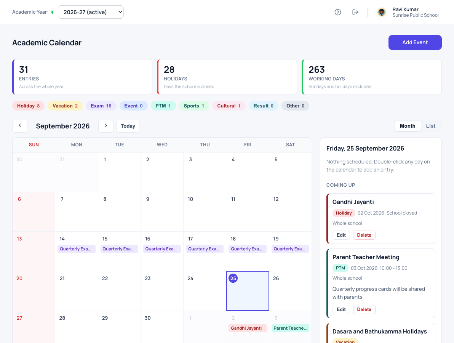Open Ravi Kumar profile avatar
The height and width of the screenshot is (343, 454).
point(382,12)
